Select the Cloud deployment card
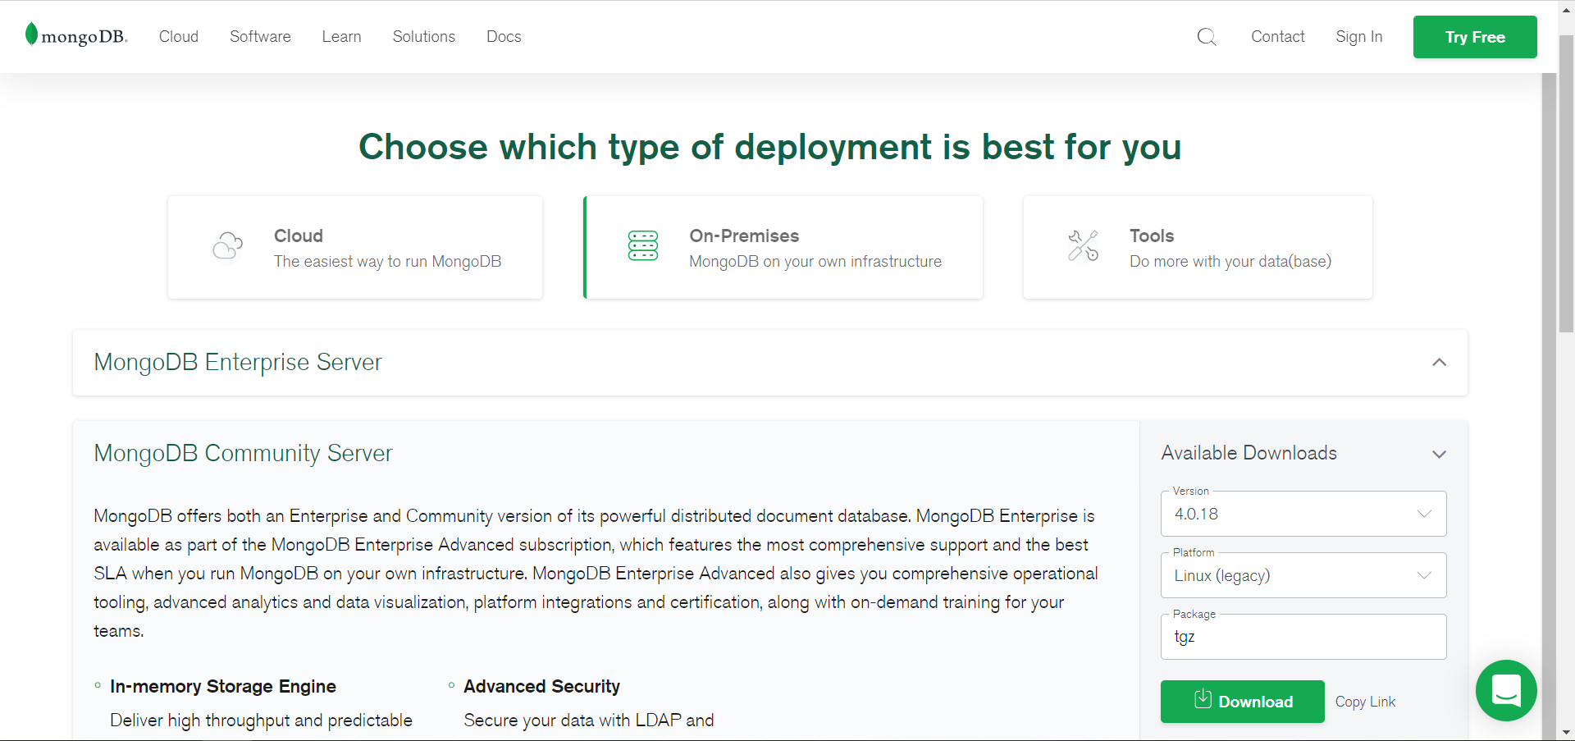The height and width of the screenshot is (741, 1575). pos(355,247)
